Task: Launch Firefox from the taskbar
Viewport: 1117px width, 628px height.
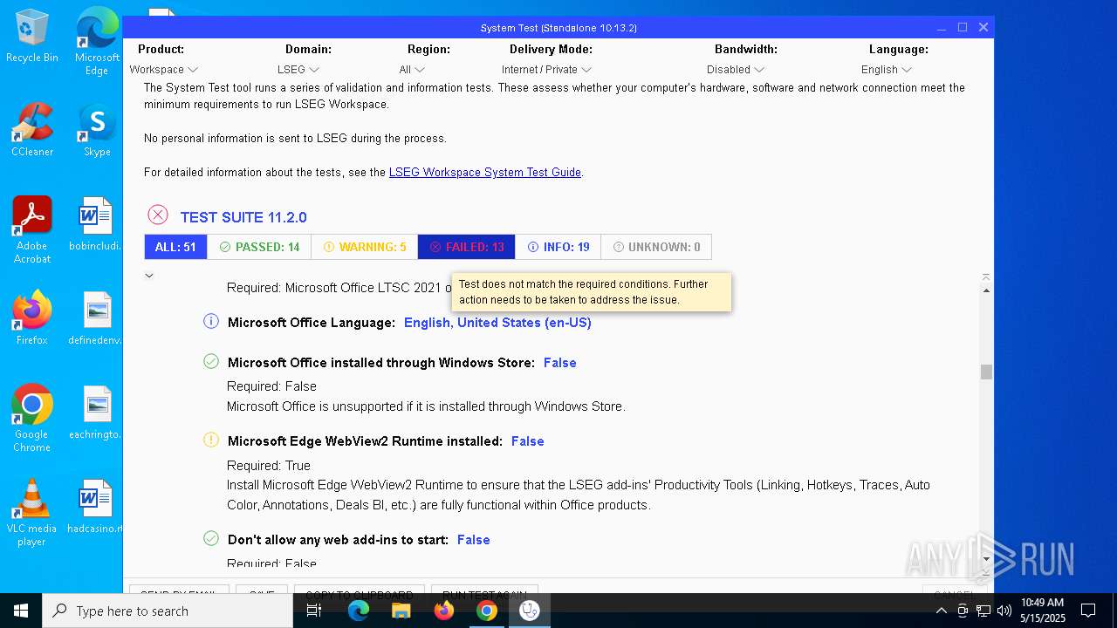Action: pyautogui.click(x=444, y=611)
